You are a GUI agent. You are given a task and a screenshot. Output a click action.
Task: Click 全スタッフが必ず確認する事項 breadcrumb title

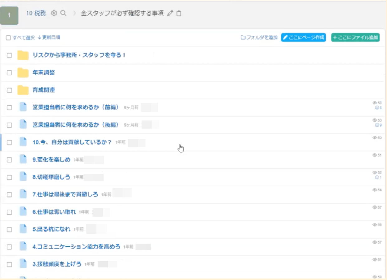pyautogui.click(x=122, y=13)
